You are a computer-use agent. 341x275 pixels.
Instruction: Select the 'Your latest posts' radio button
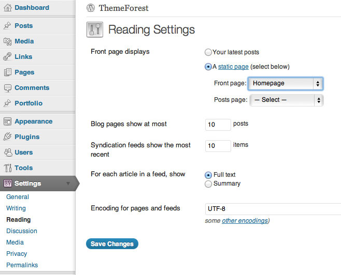(x=208, y=52)
